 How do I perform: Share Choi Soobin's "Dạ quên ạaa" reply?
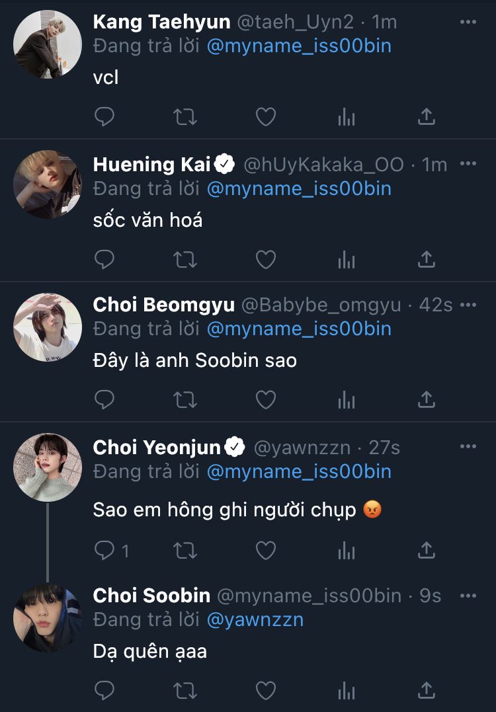tap(427, 690)
